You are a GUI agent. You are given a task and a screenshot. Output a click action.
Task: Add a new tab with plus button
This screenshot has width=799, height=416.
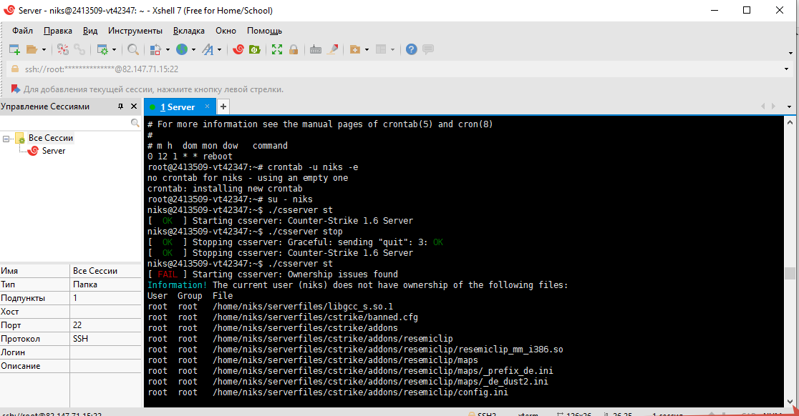point(223,107)
